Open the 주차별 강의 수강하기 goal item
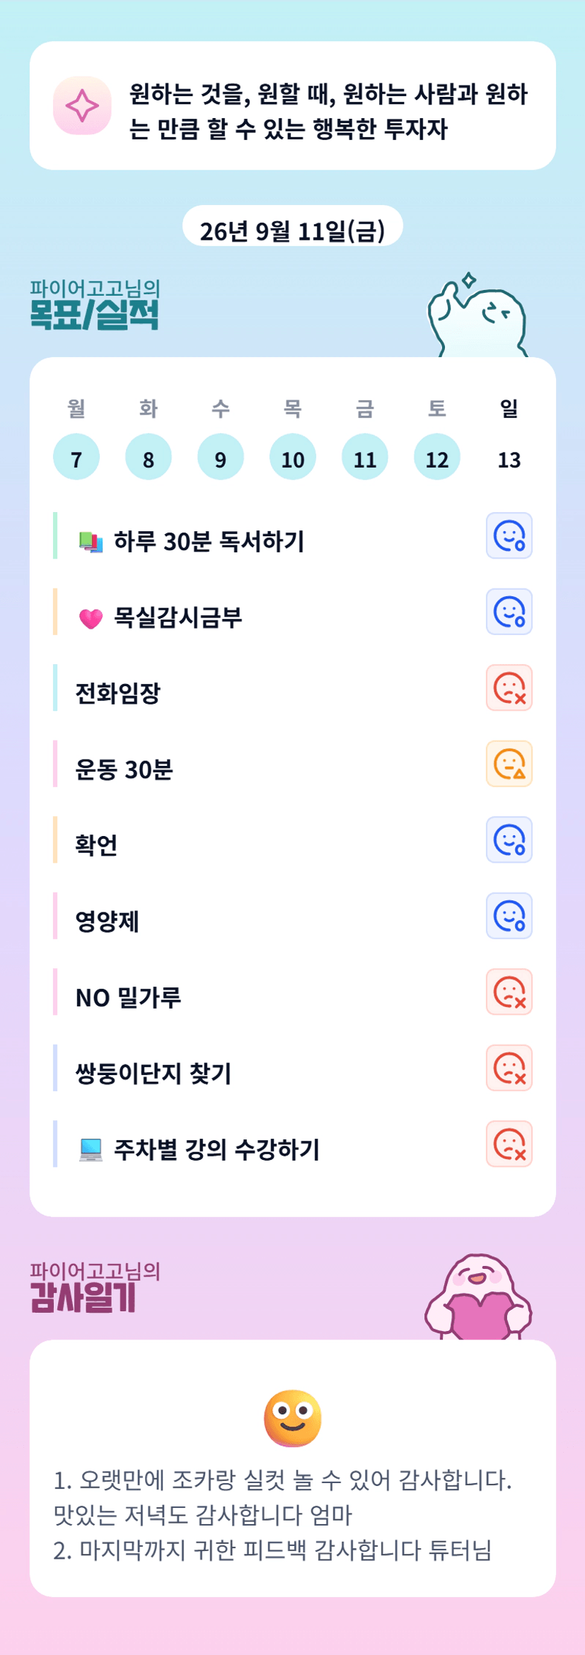The image size is (585, 1655). pos(269,1144)
